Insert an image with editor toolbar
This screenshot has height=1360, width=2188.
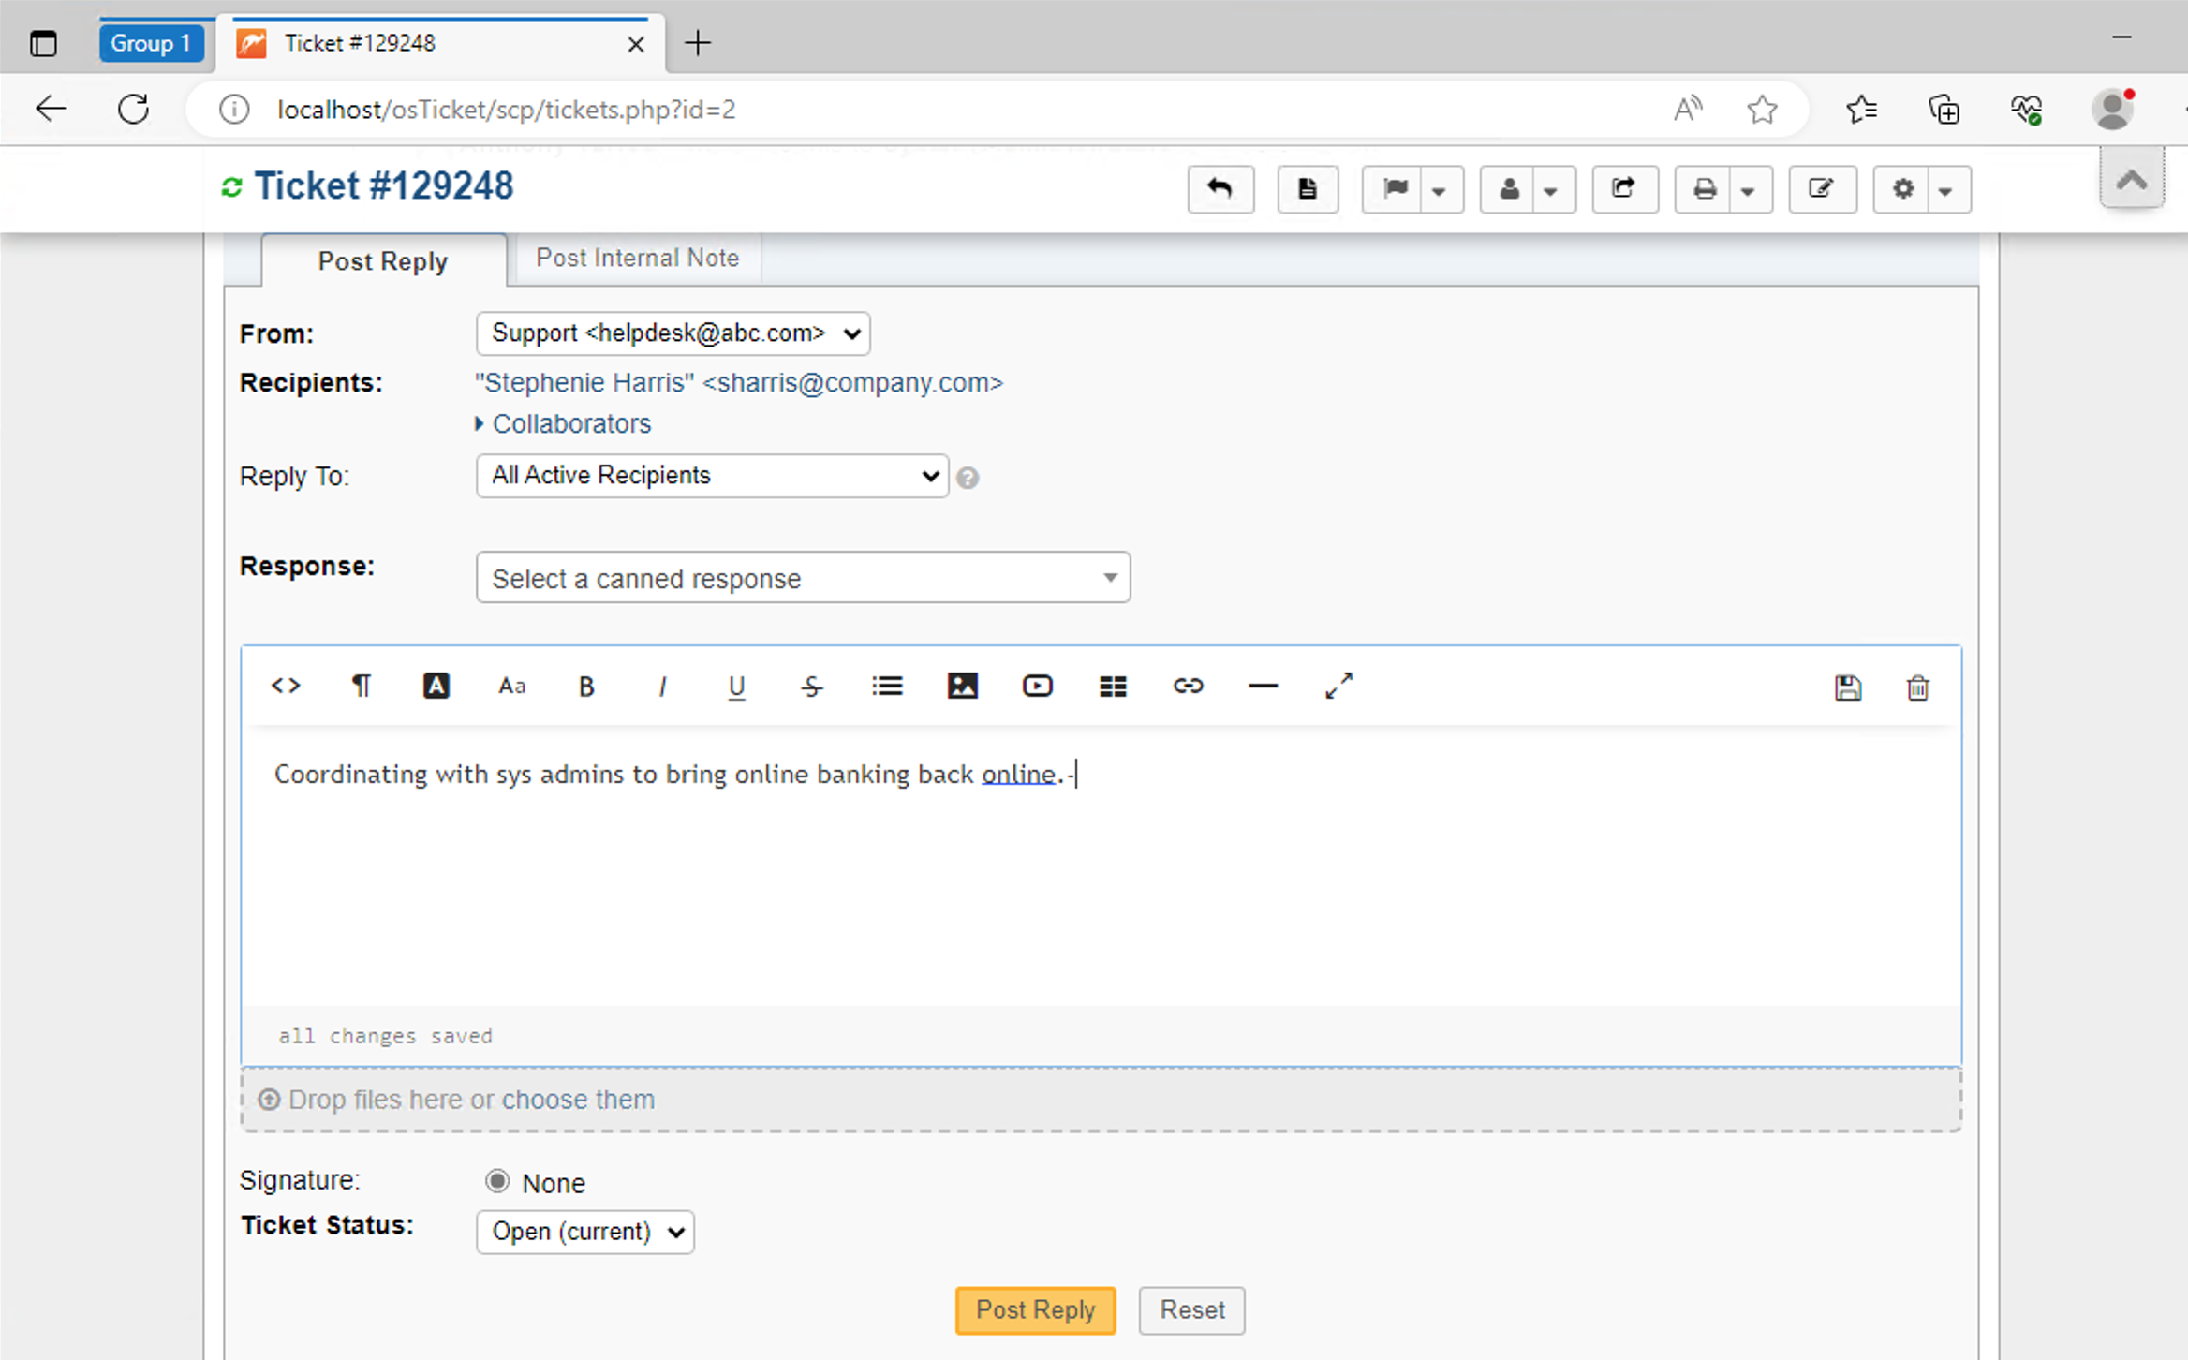962,687
